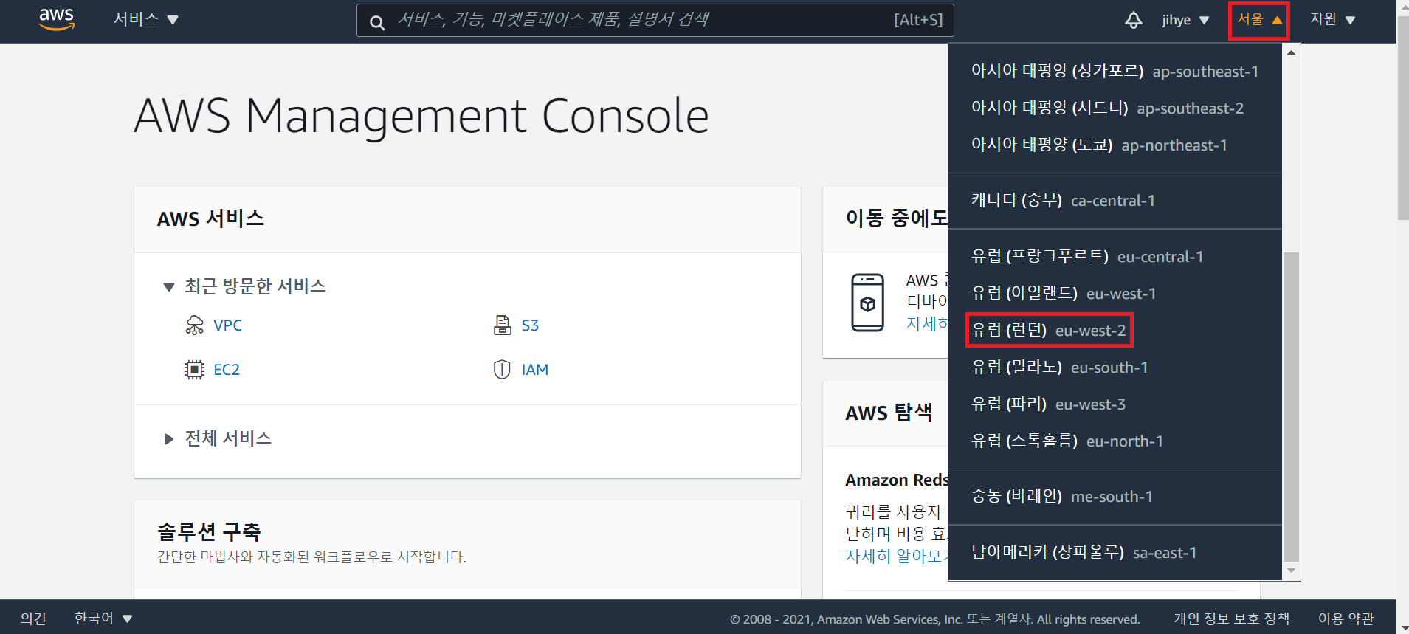The width and height of the screenshot is (1409, 634).
Task: Click the 의견 feedback link
Action: point(33,619)
